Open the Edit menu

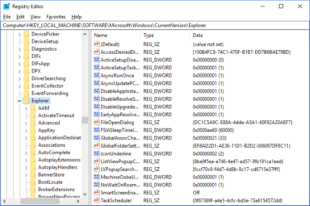(x=21, y=17)
